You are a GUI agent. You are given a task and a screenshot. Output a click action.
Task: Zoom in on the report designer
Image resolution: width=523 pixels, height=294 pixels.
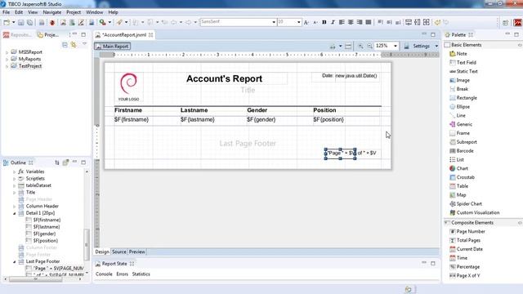click(x=360, y=46)
